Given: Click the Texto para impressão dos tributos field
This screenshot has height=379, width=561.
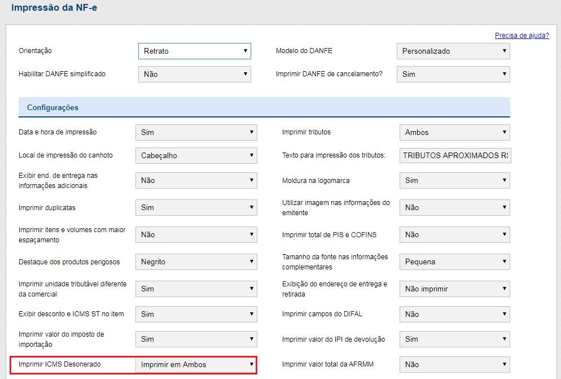Looking at the screenshot, I should pyautogui.click(x=454, y=155).
